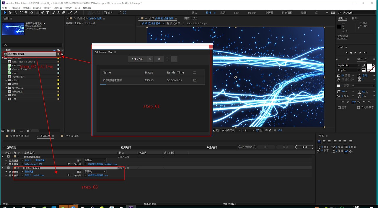378x208 pixels.
Task: Uncheck render queue item 2 checkbox
Action: (9, 168)
